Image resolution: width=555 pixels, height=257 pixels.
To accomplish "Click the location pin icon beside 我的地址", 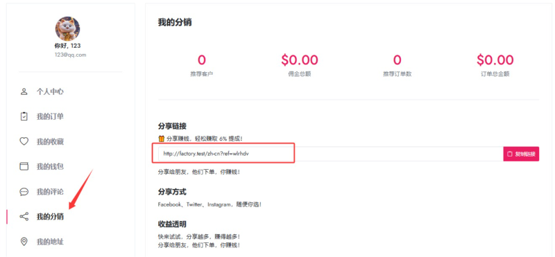I will click(24, 242).
